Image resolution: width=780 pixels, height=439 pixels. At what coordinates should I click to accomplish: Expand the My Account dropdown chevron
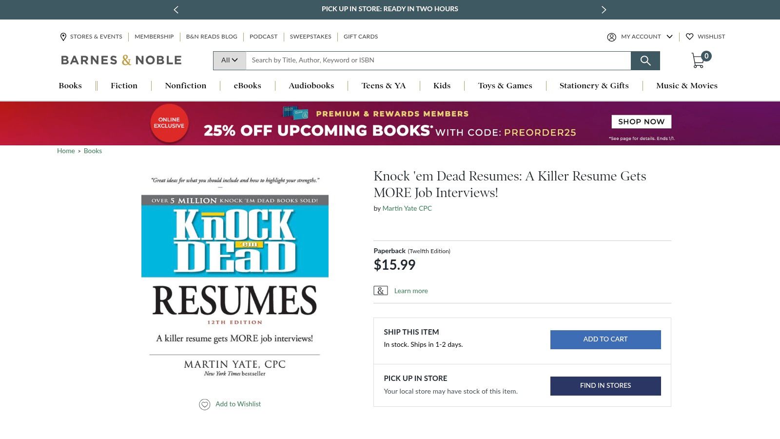point(670,37)
